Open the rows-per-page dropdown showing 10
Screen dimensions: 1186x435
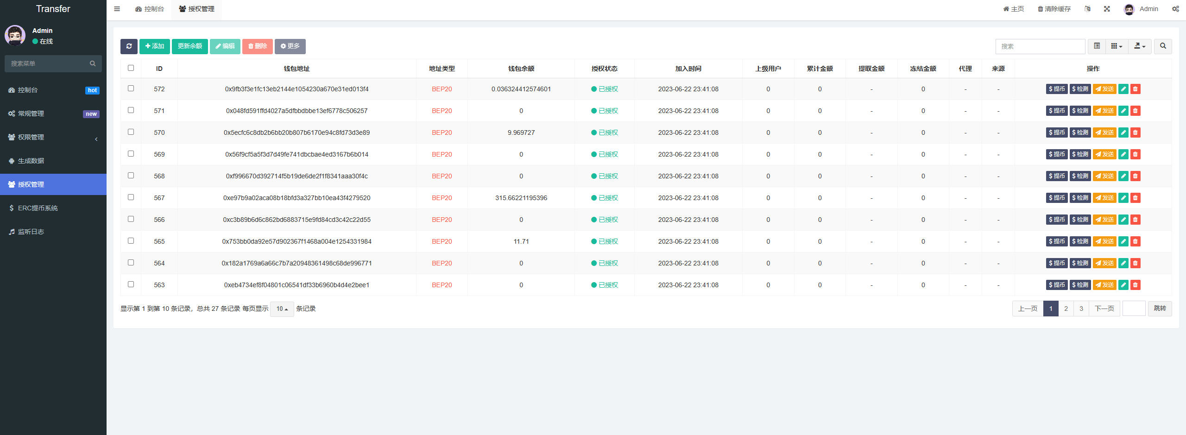[x=282, y=309]
